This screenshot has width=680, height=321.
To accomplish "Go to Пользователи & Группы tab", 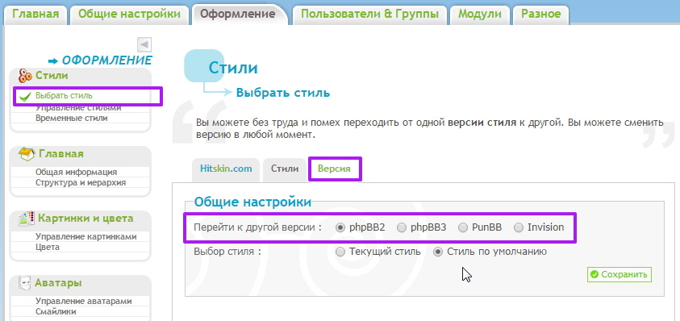I will click(x=369, y=14).
